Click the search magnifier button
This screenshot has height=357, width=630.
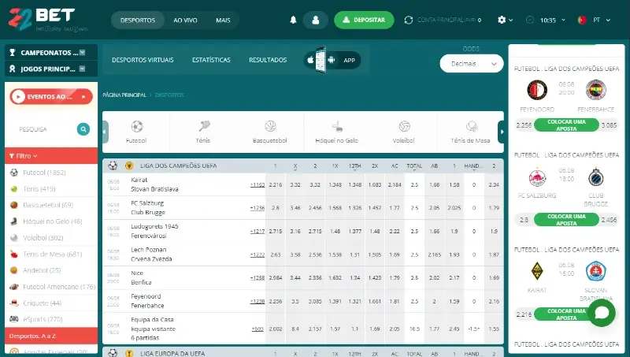tap(83, 129)
